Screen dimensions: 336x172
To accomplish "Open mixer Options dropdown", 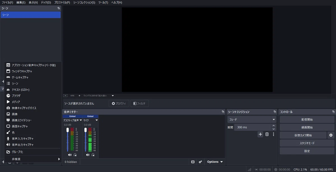I will [215, 162].
